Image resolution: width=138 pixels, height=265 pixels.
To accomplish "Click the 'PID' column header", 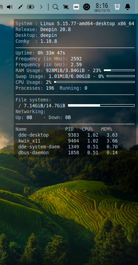I will 69,129.
